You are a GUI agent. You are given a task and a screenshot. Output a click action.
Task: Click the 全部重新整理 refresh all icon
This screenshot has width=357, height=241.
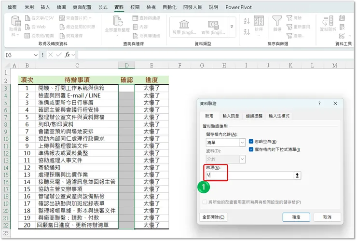pyautogui.click(x=117, y=22)
